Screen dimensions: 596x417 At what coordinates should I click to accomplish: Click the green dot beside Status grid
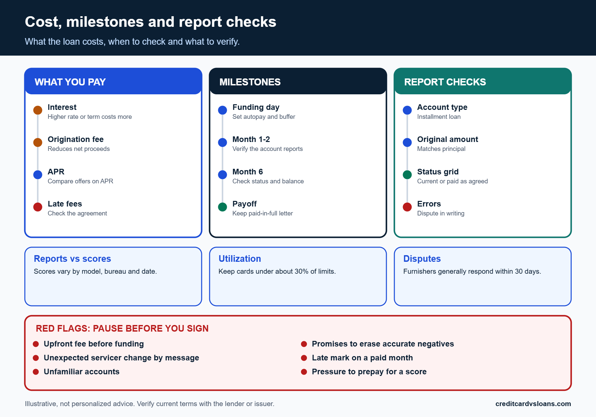(407, 175)
